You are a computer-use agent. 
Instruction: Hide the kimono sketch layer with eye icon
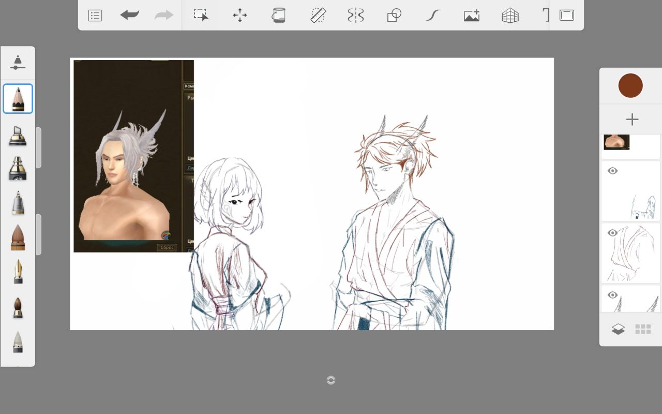[613, 233]
